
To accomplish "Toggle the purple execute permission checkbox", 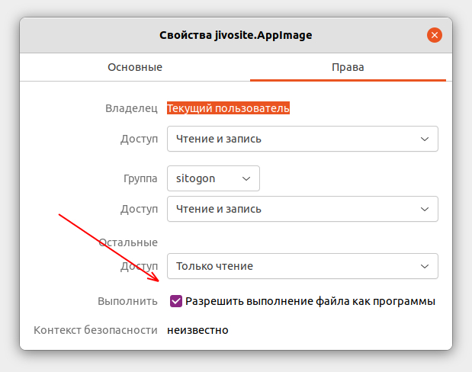I will [x=176, y=301].
